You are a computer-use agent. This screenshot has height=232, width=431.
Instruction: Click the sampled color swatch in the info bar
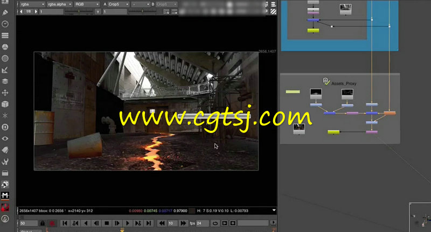coord(192,211)
